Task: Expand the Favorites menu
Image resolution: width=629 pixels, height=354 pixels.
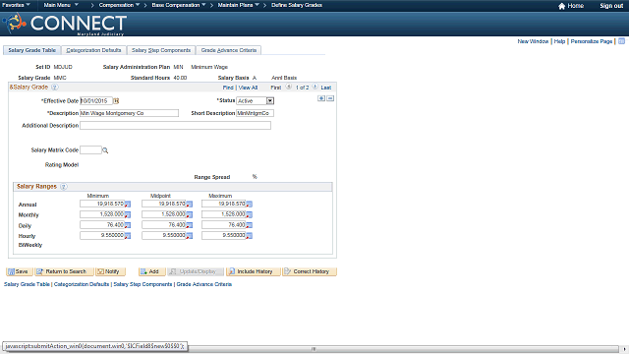Action: [16, 5]
